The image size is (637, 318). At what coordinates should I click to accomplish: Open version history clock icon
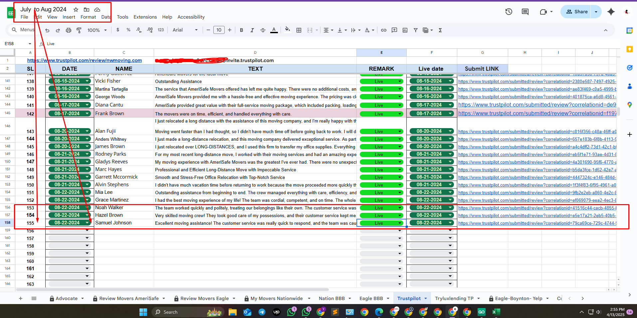pos(509,12)
